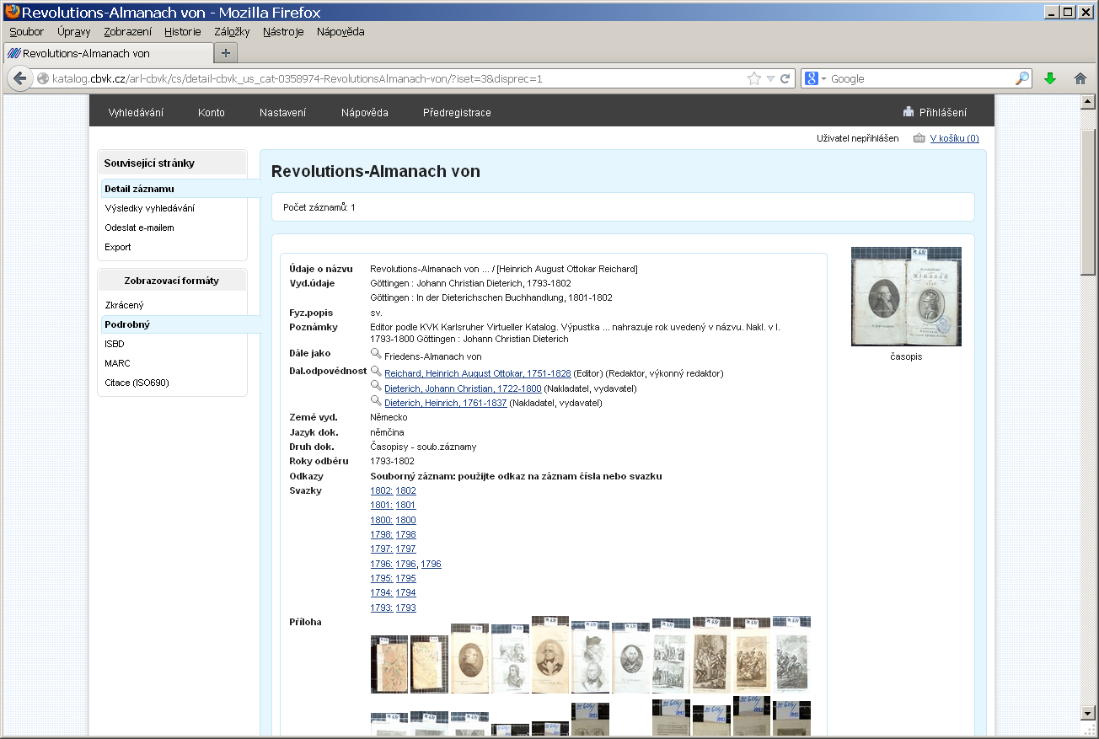This screenshot has width=1099, height=739.
Task: Open the Nástroje menu
Action: (x=283, y=31)
